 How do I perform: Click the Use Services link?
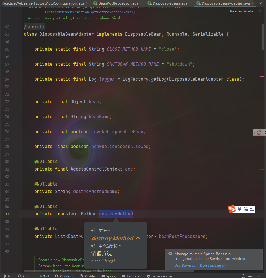point(185,266)
